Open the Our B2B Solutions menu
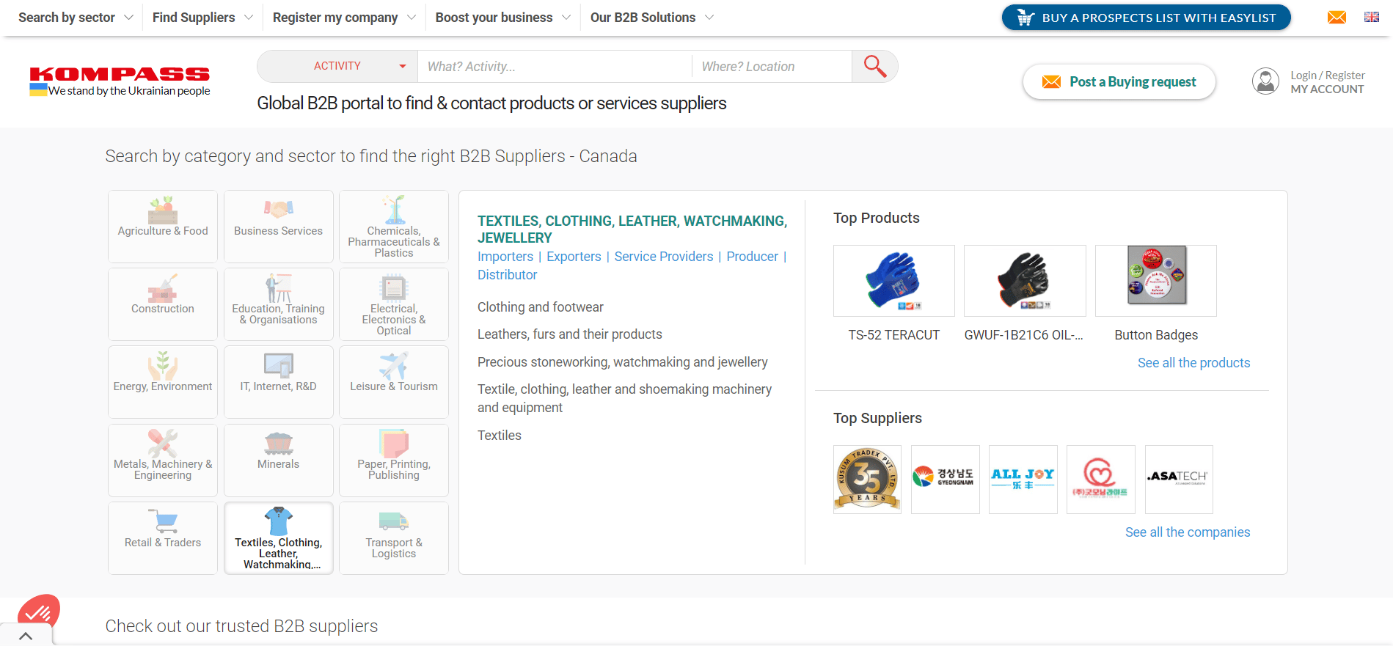1393x646 pixels. (651, 17)
